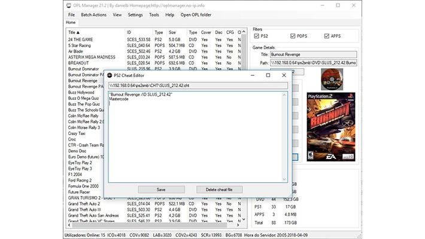This screenshot has width=425, height=239.
Task: Select BREAKOUT in the game list
Action: point(78,63)
